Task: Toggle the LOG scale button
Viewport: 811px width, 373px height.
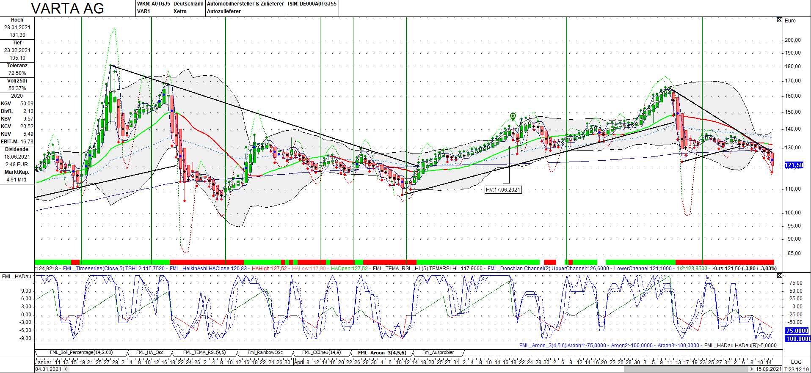Action: [x=796, y=362]
